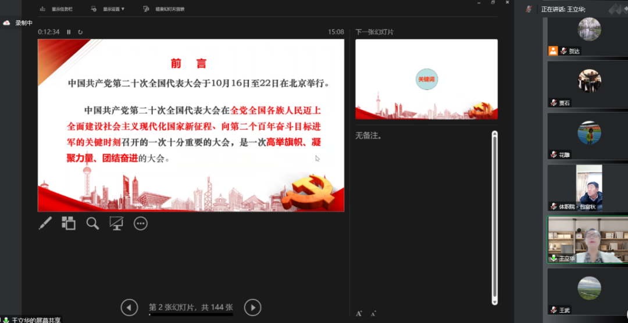
Task: Open the see all slides grid
Action: click(x=69, y=223)
